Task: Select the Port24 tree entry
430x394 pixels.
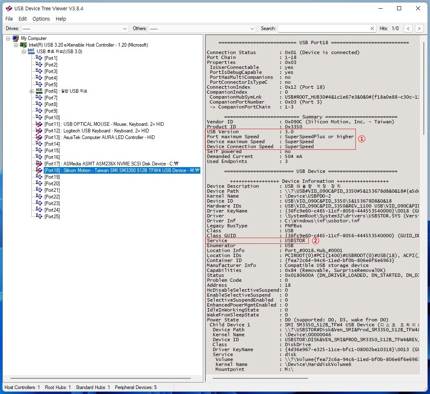Action: click(x=52, y=210)
